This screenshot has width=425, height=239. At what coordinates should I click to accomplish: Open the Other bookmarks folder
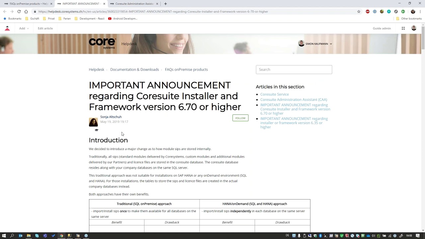[409, 19]
